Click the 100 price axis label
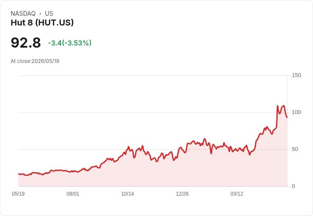The width and height of the screenshot is (313, 216). click(296, 112)
